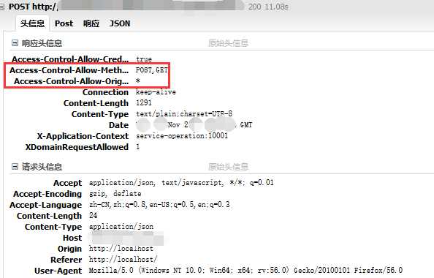The height and width of the screenshot is (278, 434).
Task: Click the 200 status response time text
Action: (x=268, y=7)
